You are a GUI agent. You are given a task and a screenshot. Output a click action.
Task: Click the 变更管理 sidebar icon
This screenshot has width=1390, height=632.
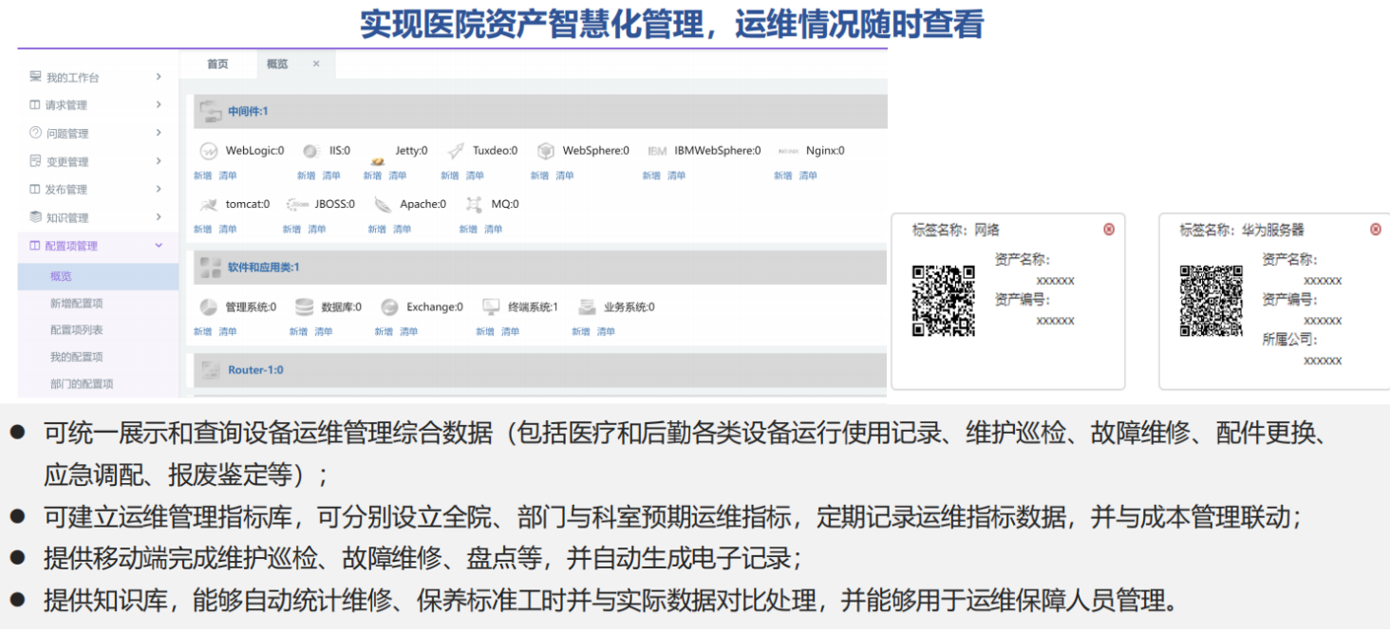coord(35,161)
